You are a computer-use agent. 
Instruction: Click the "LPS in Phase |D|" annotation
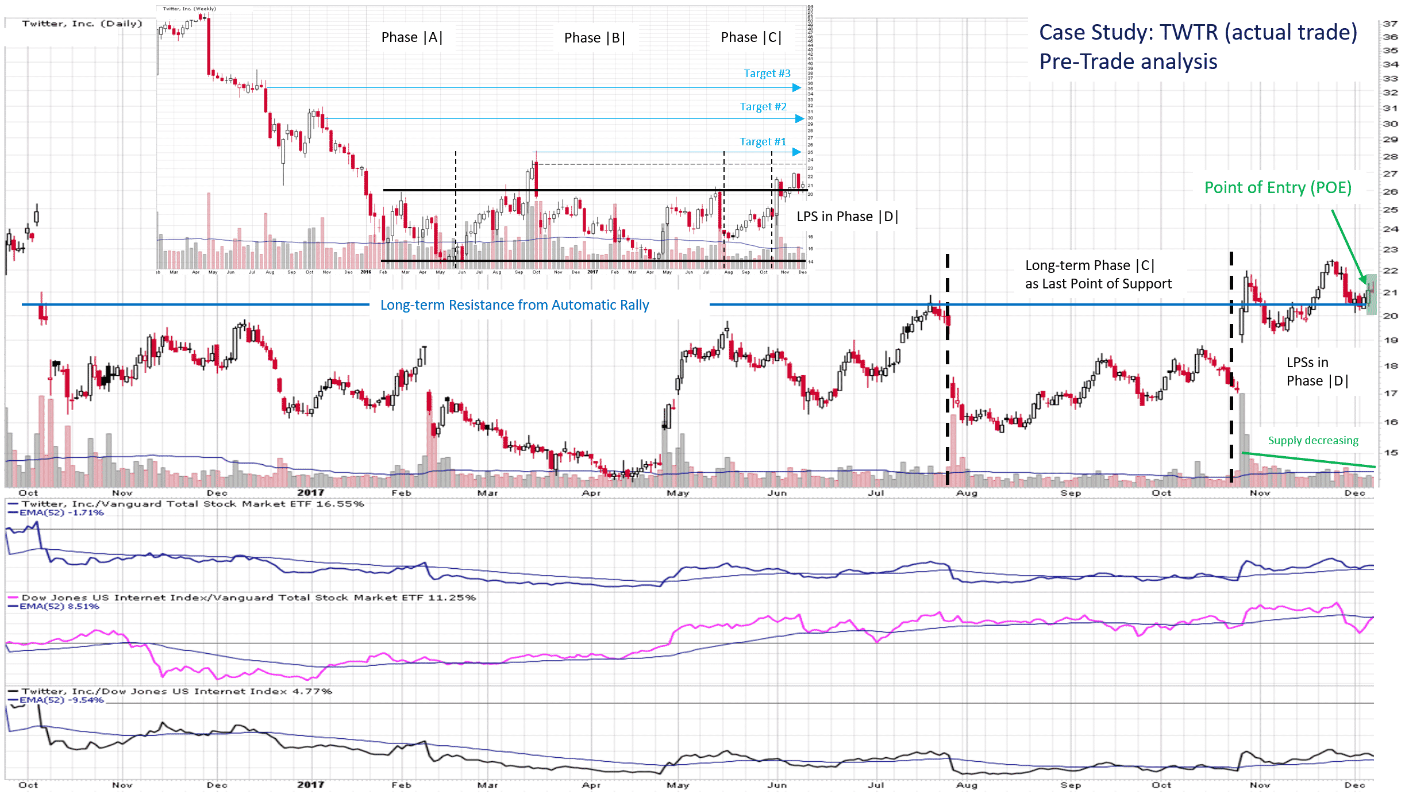847,217
